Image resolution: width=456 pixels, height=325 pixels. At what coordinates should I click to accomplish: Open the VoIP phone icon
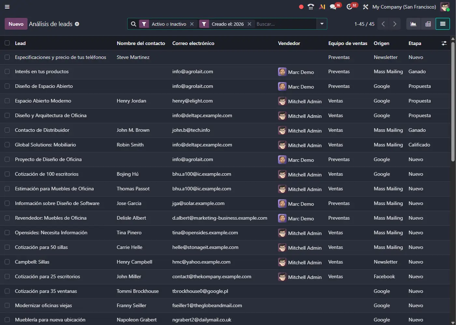(311, 7)
